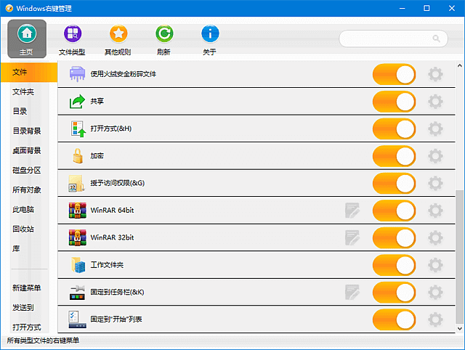This screenshot has height=350, width=465.
Task: Toggle off 打开方式(&H) menu item
Action: pos(395,129)
